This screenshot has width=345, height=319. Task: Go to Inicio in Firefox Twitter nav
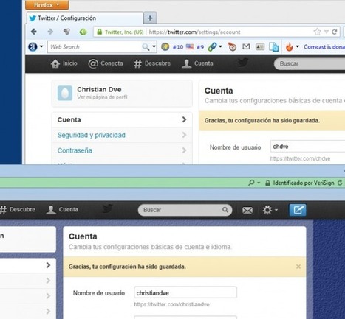(x=64, y=63)
